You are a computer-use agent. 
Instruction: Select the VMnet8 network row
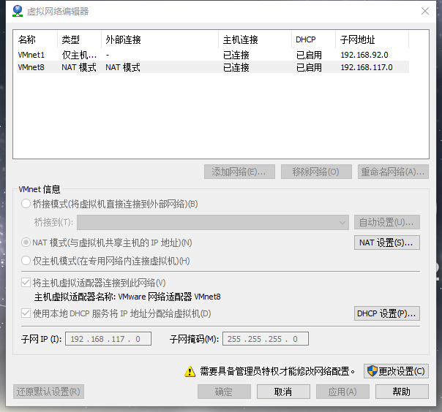(213, 67)
